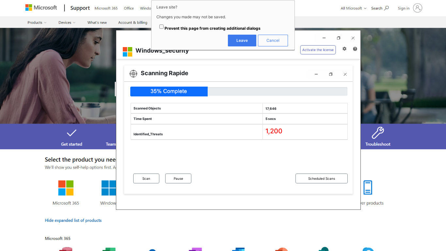Viewport: 446px width, 251px height.
Task: Click the Scan button
Action: click(146, 178)
